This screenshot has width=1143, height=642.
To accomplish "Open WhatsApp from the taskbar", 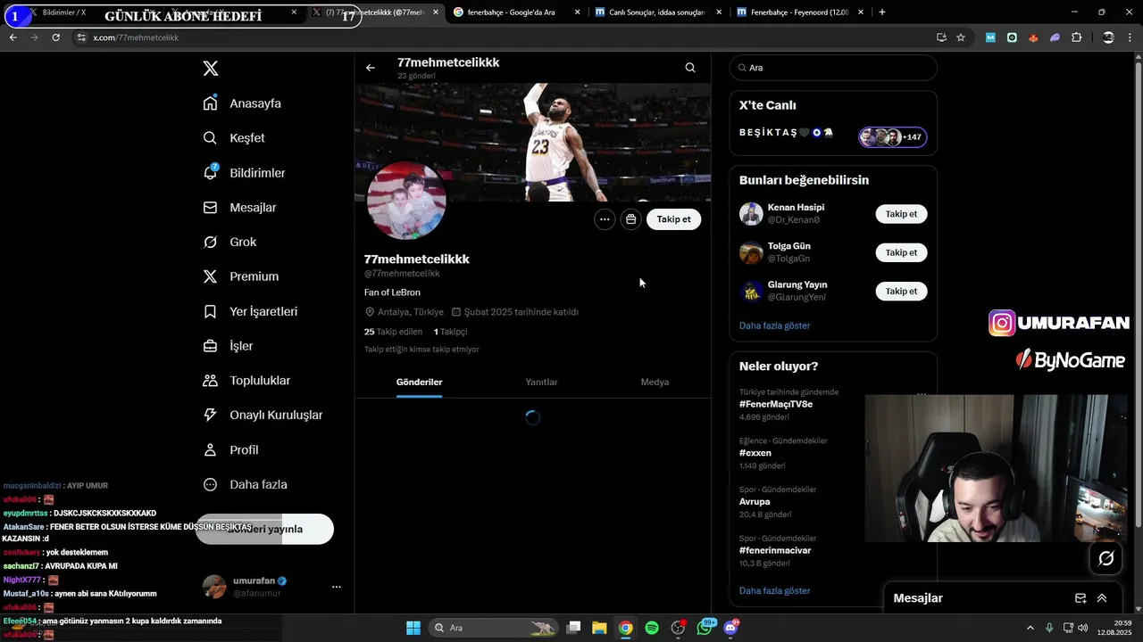I will point(705,628).
